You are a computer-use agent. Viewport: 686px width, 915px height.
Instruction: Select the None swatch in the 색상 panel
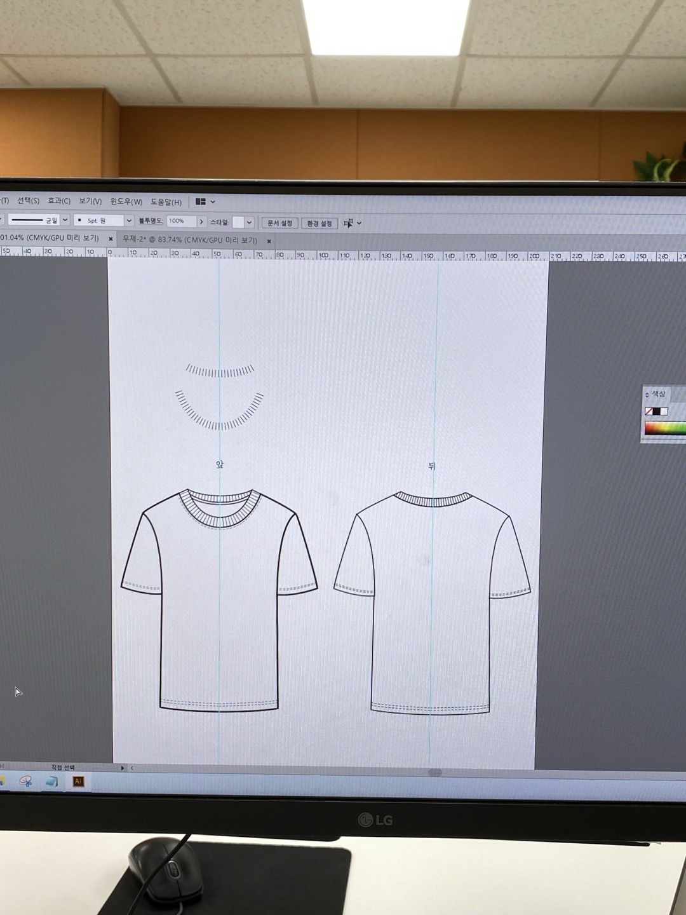(x=649, y=412)
